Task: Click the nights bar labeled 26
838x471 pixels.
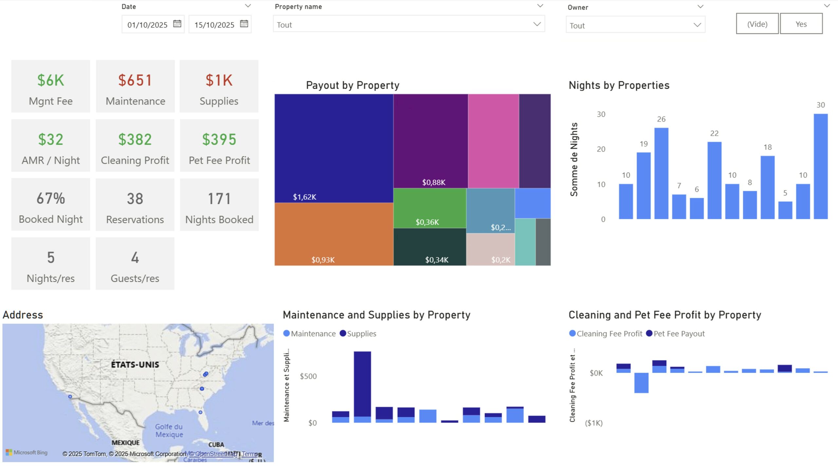Action: [661, 173]
